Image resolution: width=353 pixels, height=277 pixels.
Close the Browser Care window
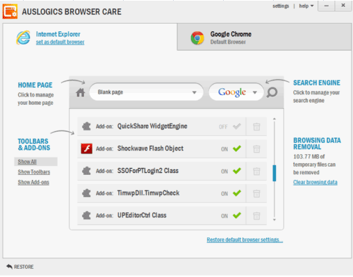coord(343,6)
